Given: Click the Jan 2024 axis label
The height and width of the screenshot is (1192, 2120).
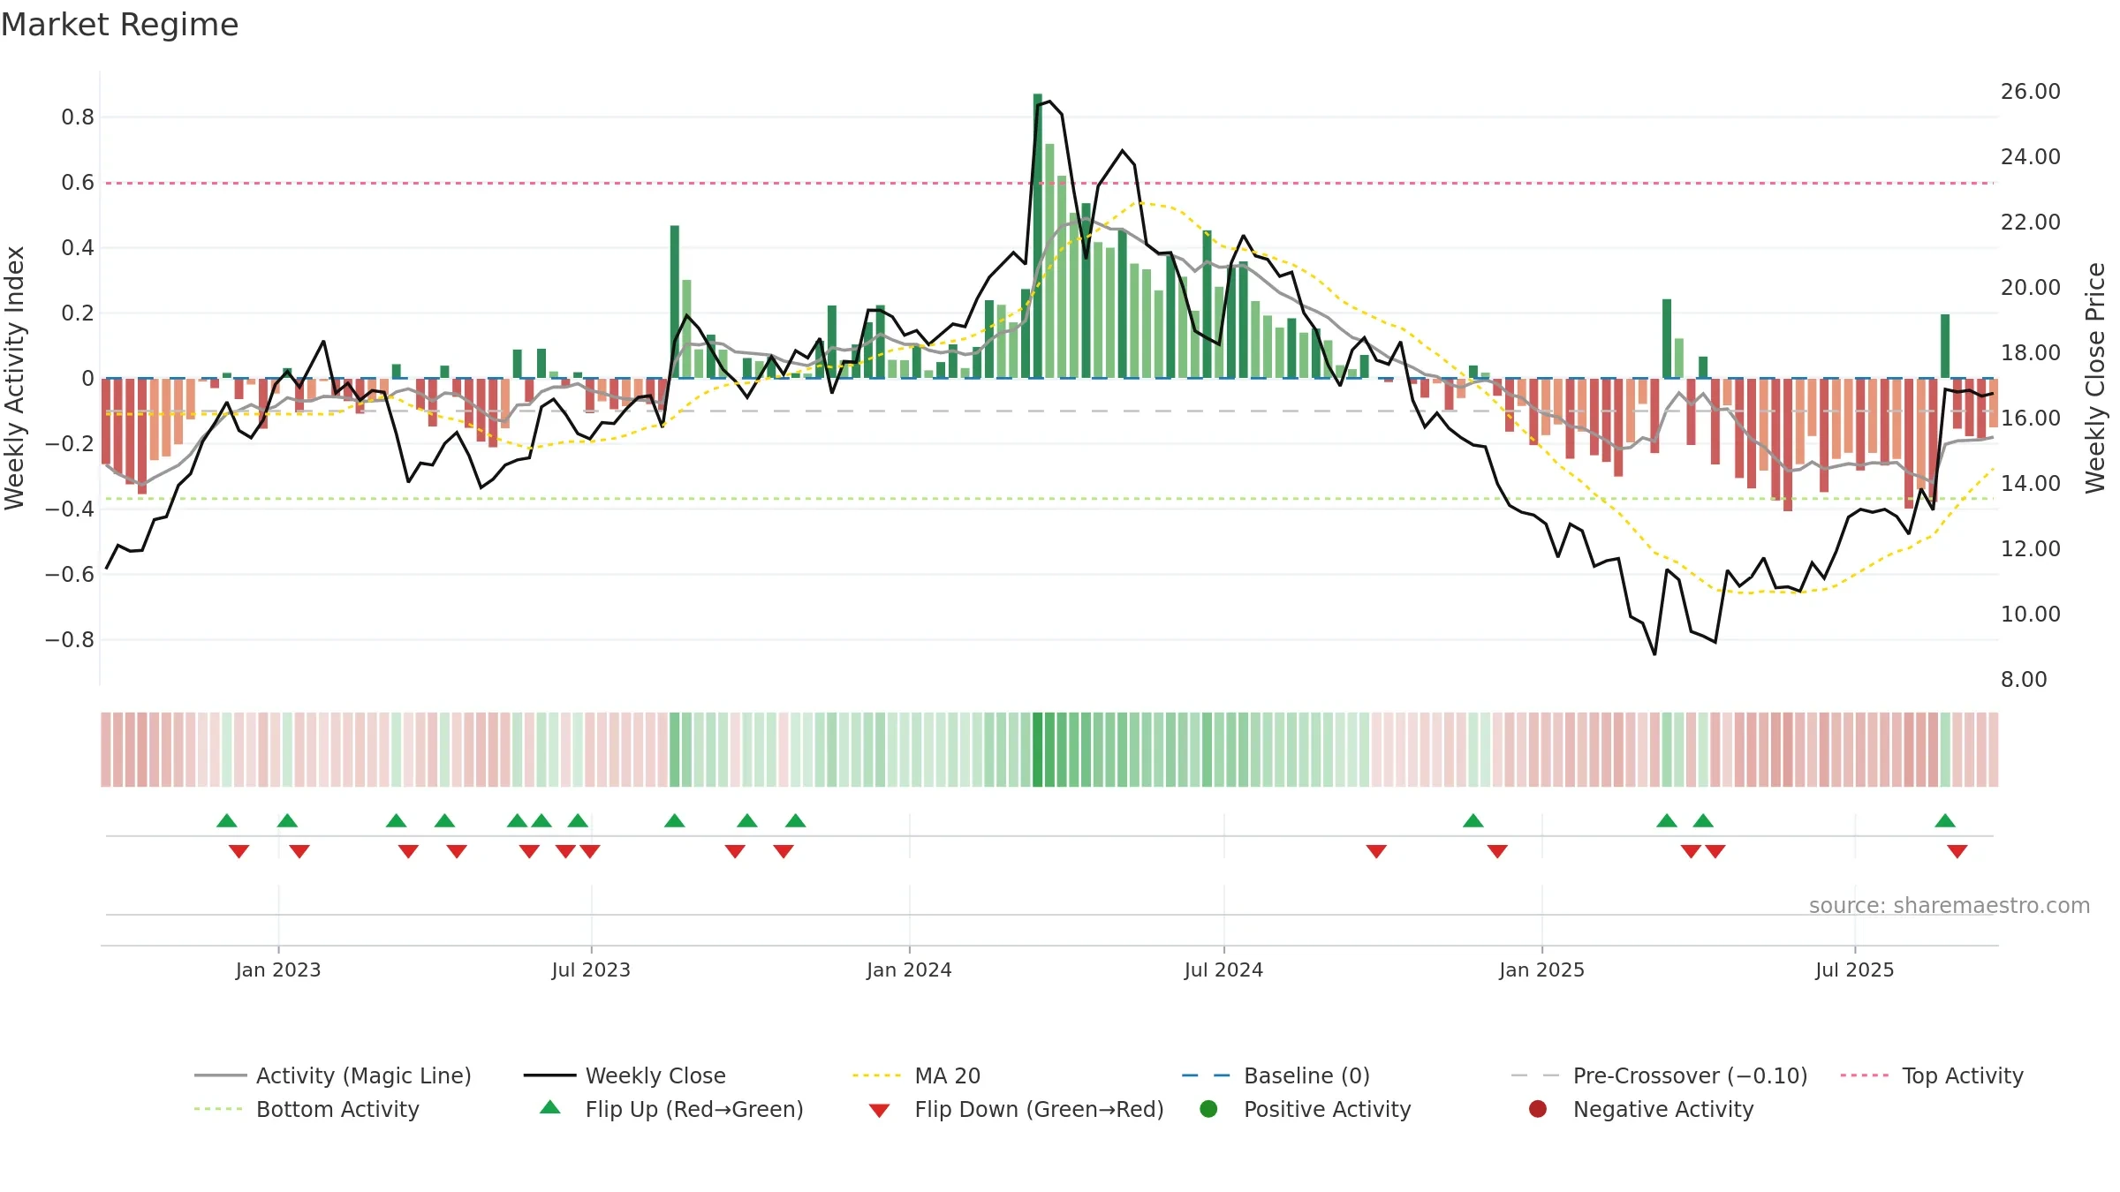Looking at the screenshot, I should click(909, 969).
